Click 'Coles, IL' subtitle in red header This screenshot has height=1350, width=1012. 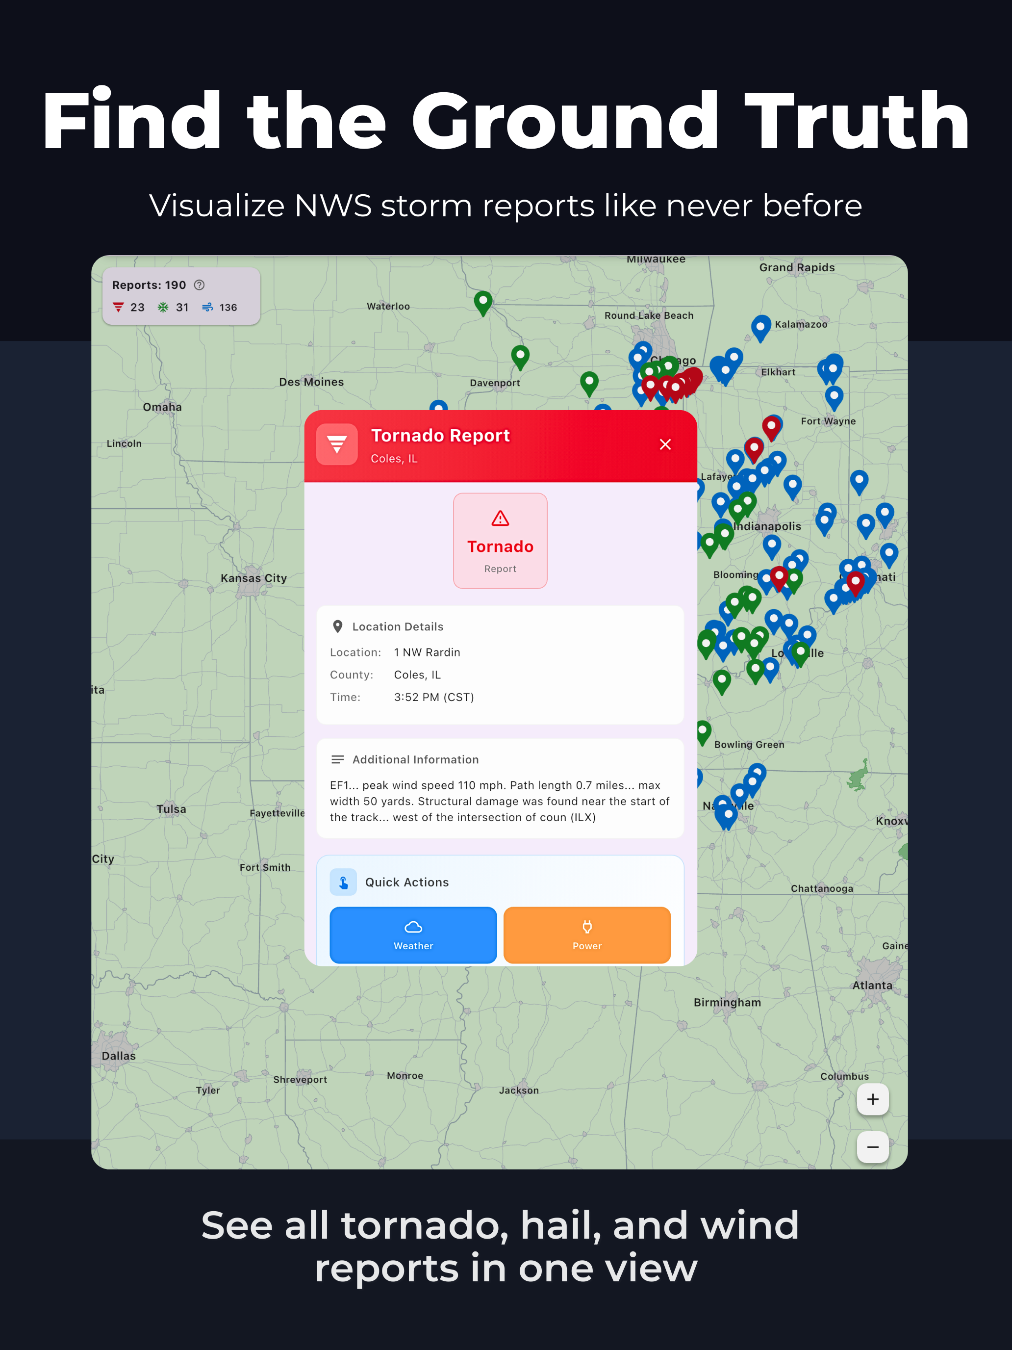[394, 459]
